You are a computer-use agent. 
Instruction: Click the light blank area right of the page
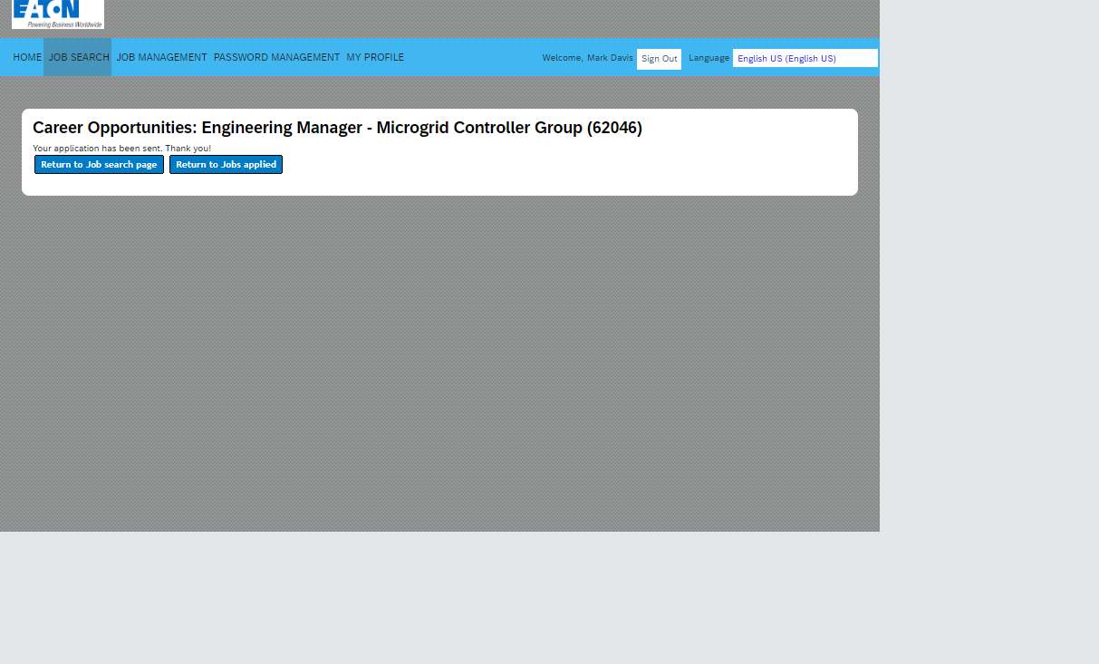click(x=989, y=272)
